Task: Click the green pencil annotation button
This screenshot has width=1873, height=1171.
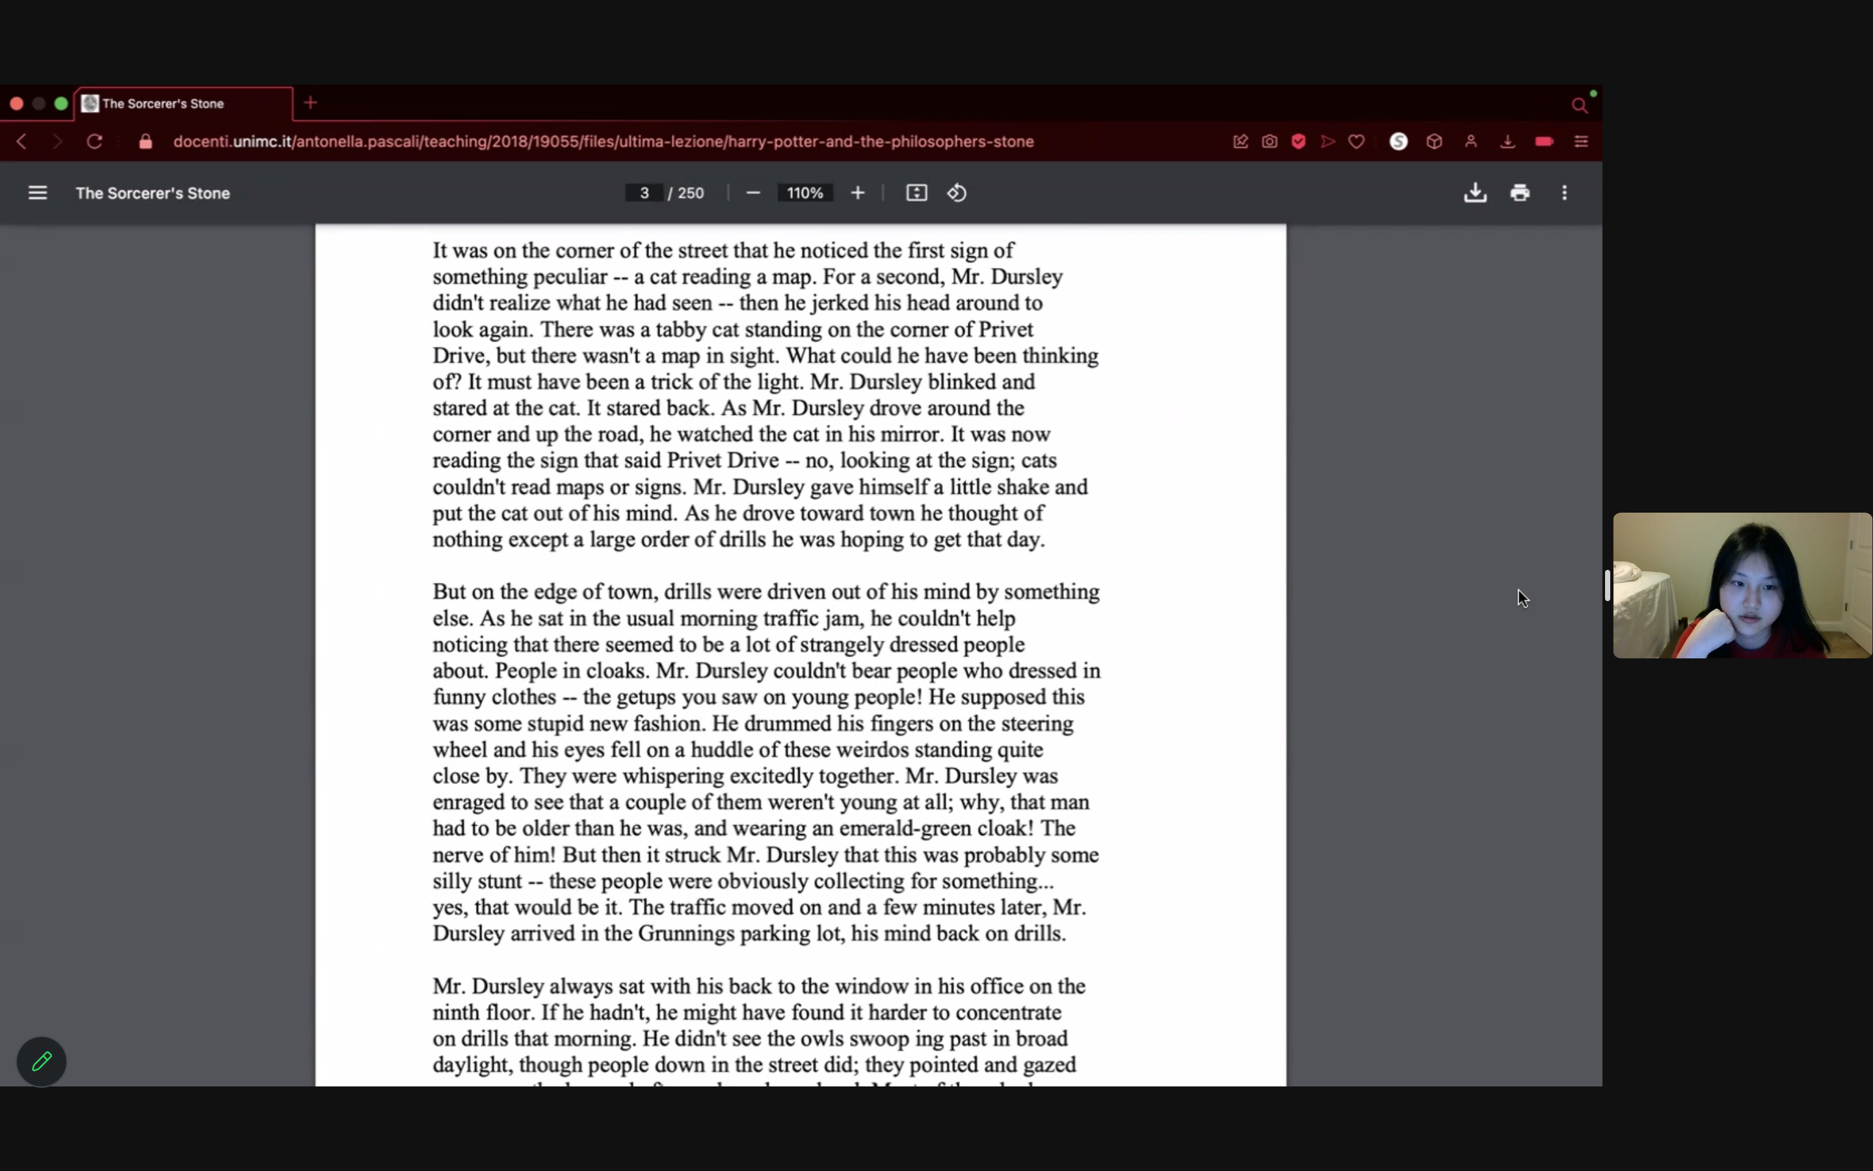Action: (x=42, y=1061)
